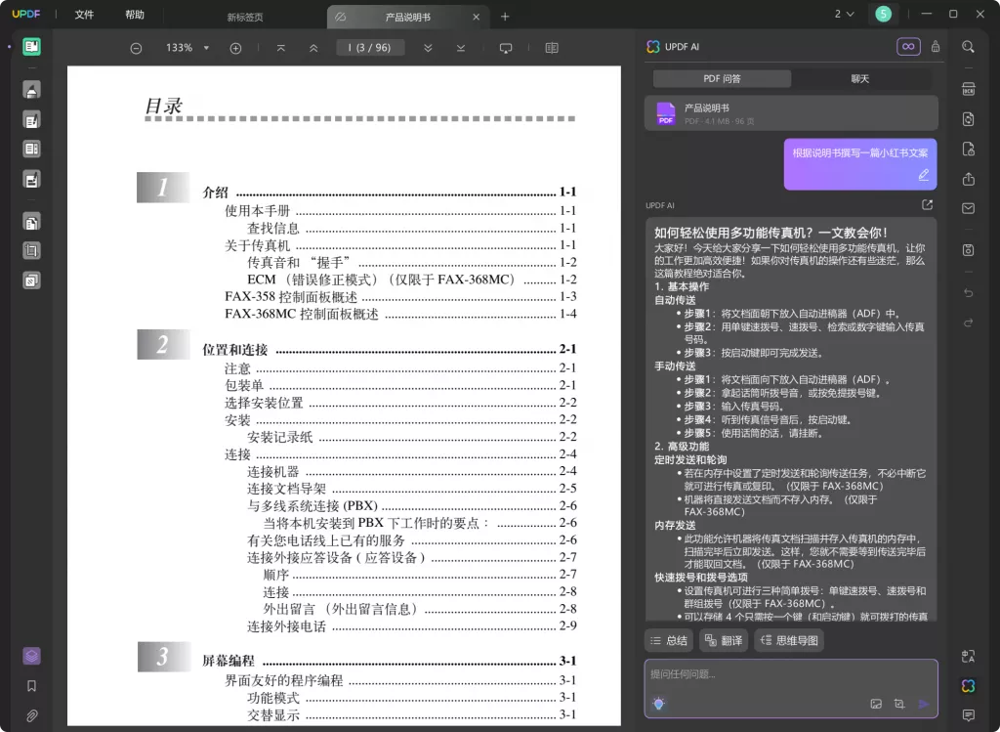The width and height of the screenshot is (1000, 732).
Task: Click the 思维导图 button
Action: point(789,640)
